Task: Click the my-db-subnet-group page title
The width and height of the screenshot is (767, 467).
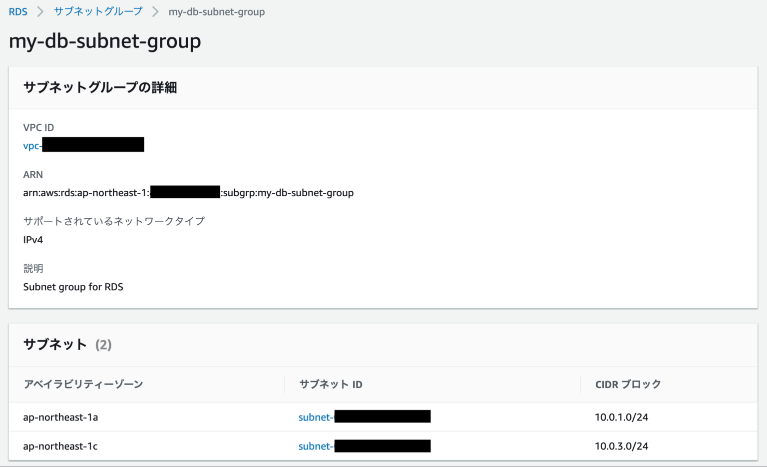Action: point(104,41)
